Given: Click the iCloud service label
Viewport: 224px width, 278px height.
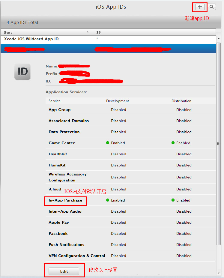Looking at the screenshot, I should (x=55, y=189).
